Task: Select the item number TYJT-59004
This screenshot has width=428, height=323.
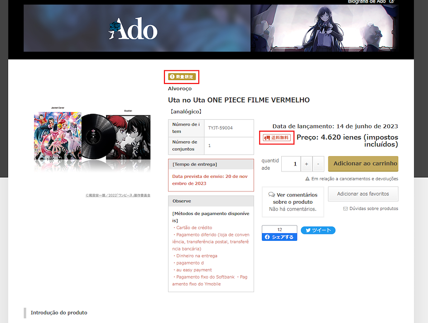Action: [x=220, y=128]
